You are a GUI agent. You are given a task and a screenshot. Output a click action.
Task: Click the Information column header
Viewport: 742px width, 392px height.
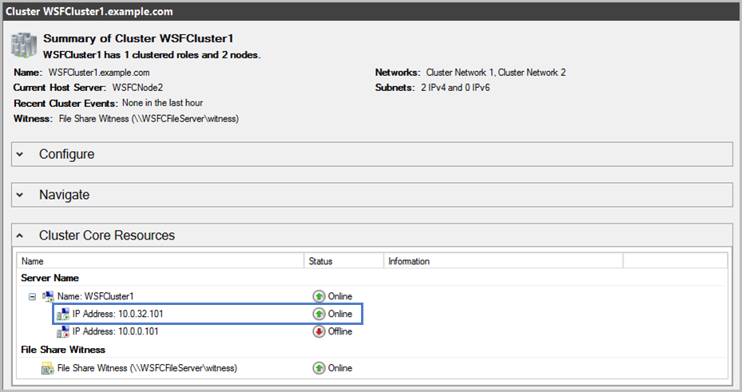point(503,261)
